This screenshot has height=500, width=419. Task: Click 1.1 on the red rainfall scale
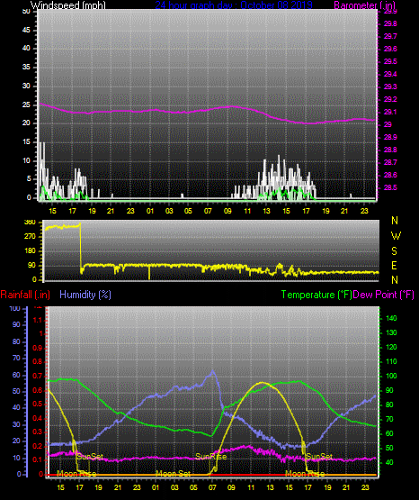[x=38, y=320]
